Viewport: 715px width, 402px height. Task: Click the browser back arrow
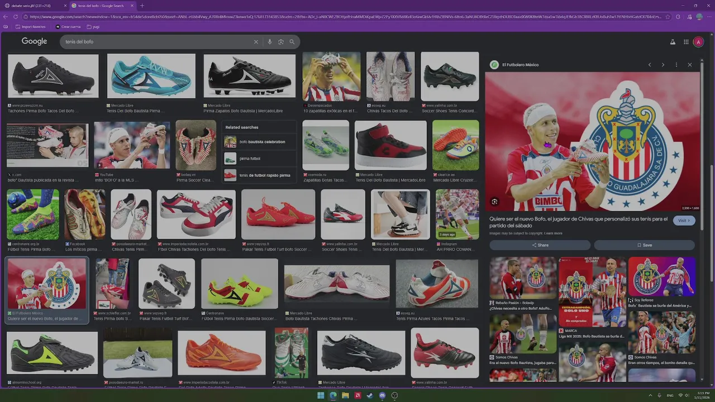6,17
